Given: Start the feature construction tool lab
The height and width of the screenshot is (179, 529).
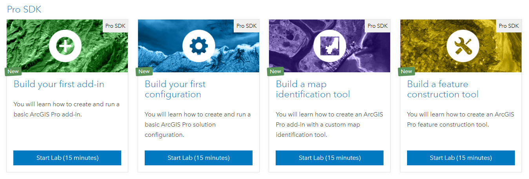Looking at the screenshot, I should coord(461,158).
